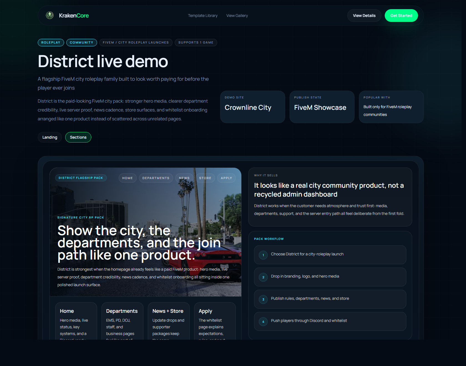This screenshot has width=466, height=366.
Task: Click the Popular With info card
Action: pos(391,107)
